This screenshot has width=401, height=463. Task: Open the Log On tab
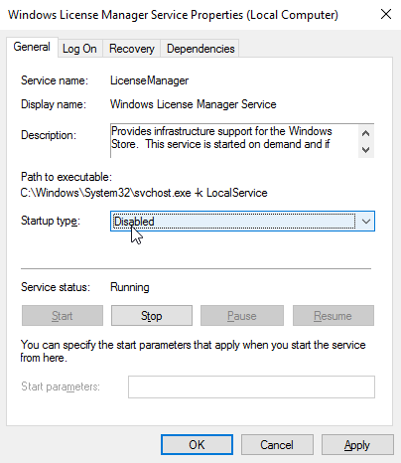click(x=79, y=49)
